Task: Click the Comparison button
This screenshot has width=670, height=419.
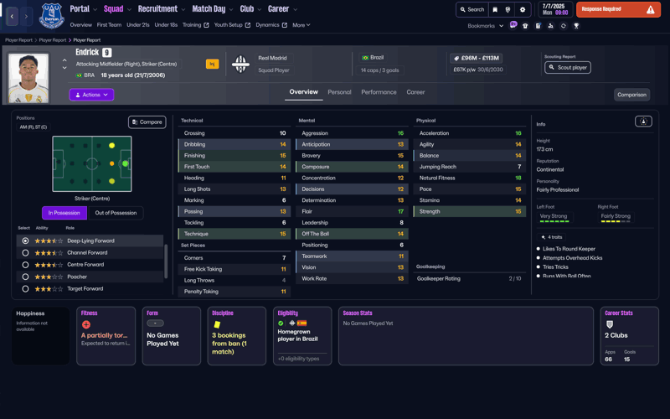Action: pyautogui.click(x=631, y=95)
